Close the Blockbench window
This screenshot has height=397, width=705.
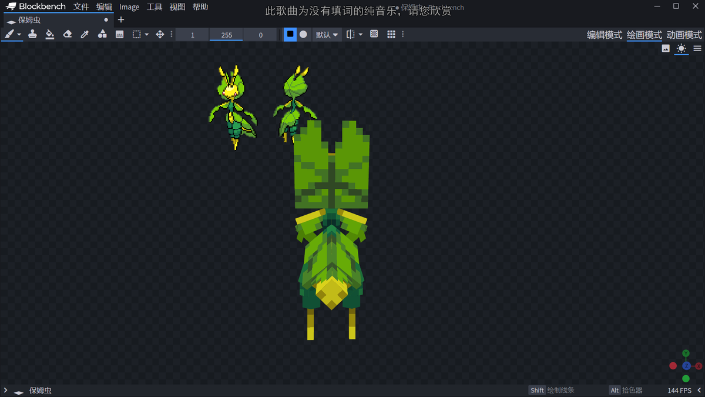pos(695,6)
